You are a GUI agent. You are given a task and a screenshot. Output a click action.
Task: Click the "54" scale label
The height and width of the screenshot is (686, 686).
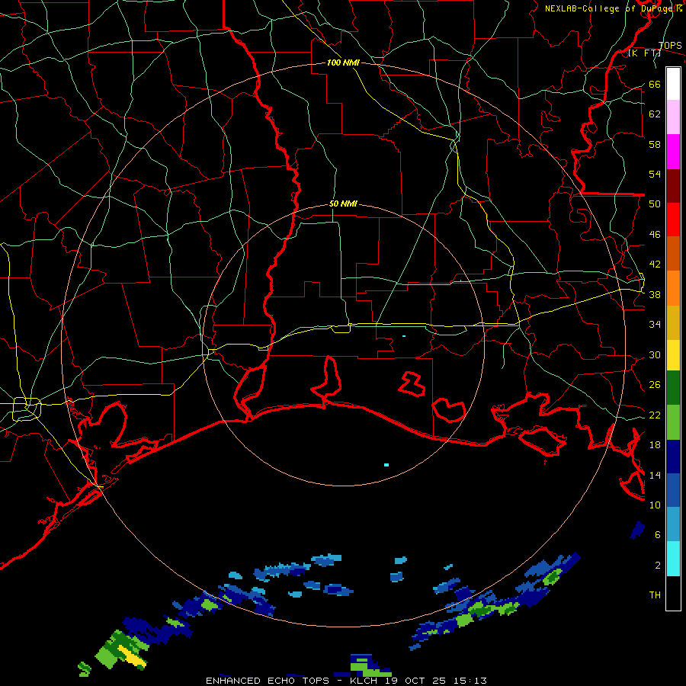(655, 174)
